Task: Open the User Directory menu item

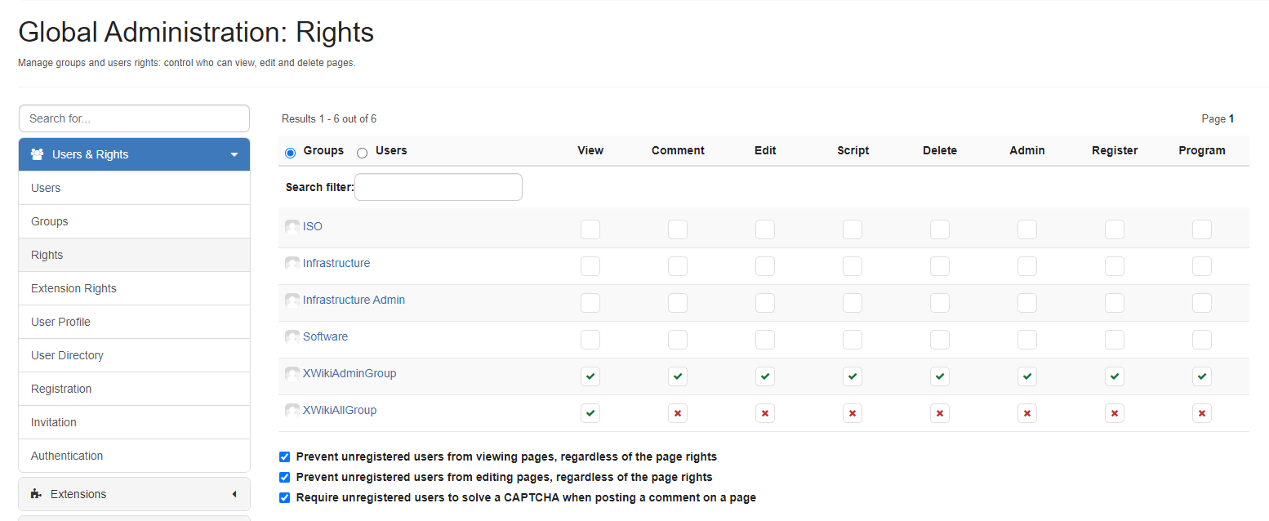Action: pos(134,355)
